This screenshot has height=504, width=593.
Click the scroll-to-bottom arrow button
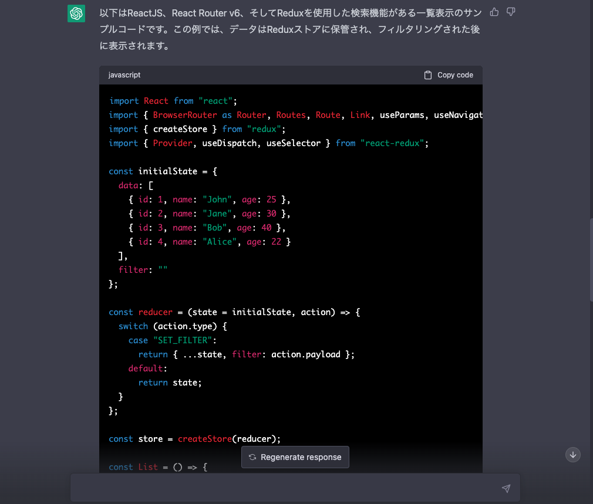(x=573, y=455)
